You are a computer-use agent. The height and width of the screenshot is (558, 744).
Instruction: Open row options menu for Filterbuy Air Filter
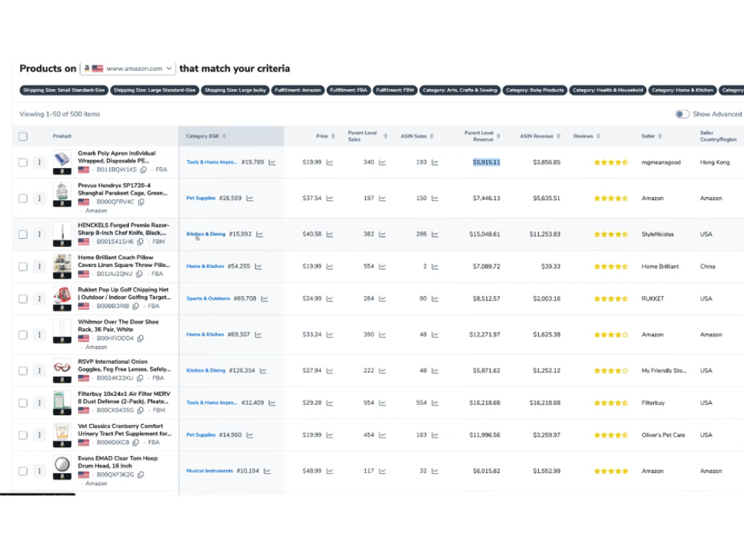coord(39,403)
